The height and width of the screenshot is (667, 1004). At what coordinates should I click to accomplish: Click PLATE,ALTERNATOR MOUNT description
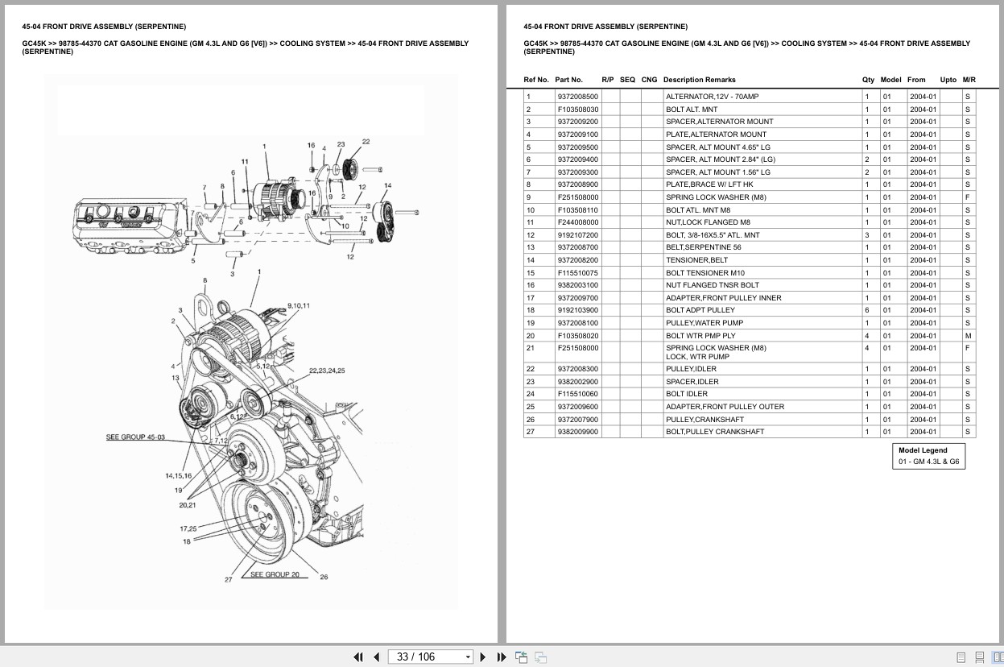tap(716, 135)
